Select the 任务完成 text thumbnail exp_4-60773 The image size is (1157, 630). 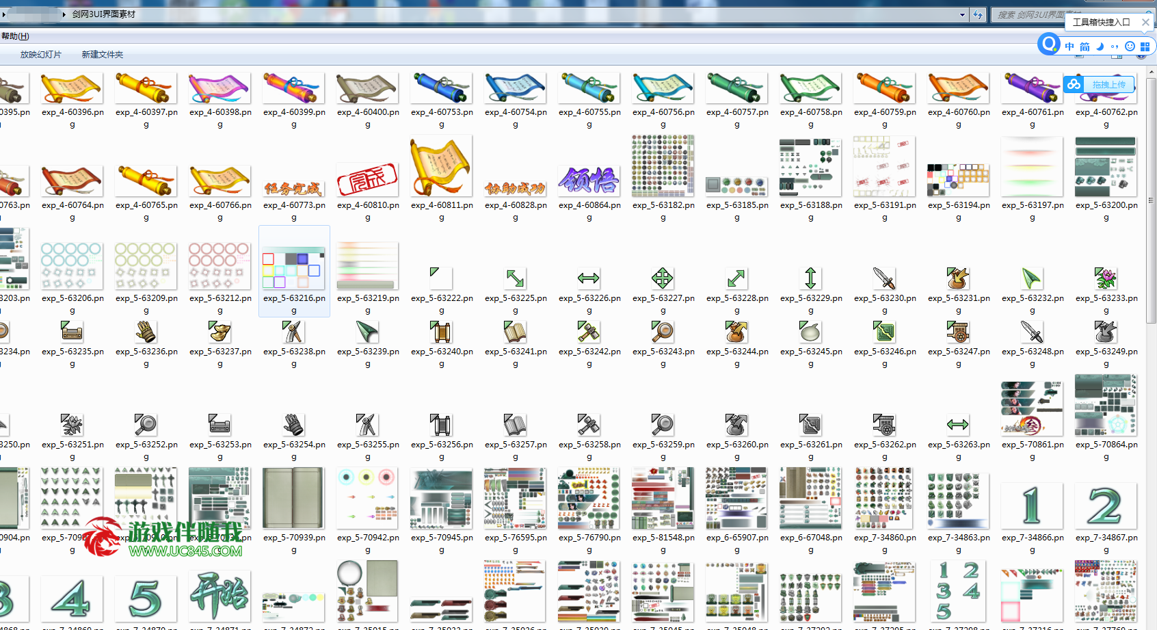coord(293,188)
